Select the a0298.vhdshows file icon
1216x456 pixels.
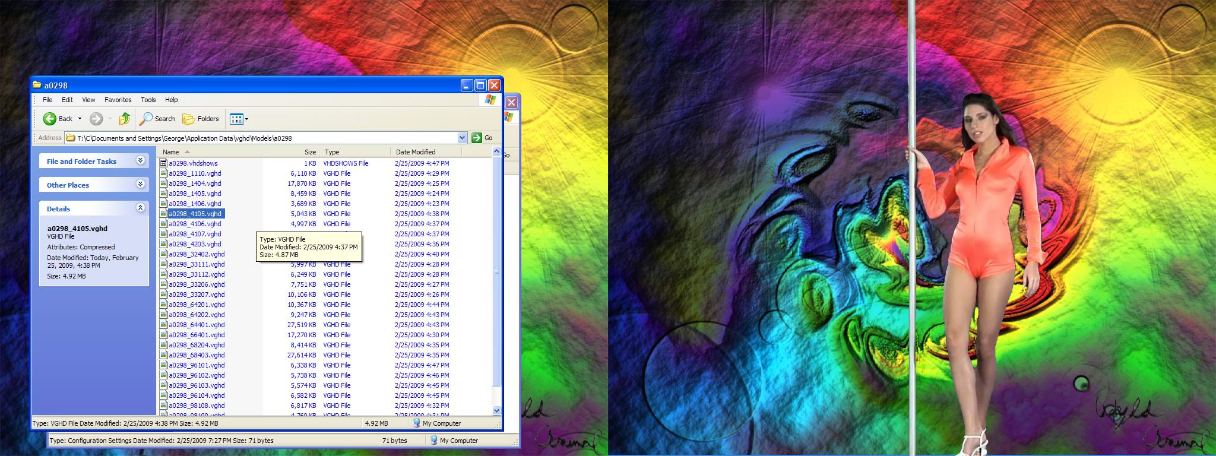(x=163, y=163)
